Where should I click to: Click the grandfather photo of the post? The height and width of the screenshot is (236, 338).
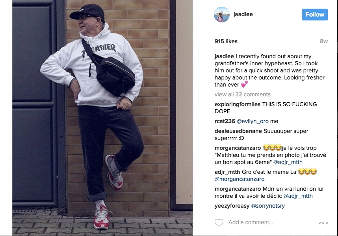[x=102, y=117]
